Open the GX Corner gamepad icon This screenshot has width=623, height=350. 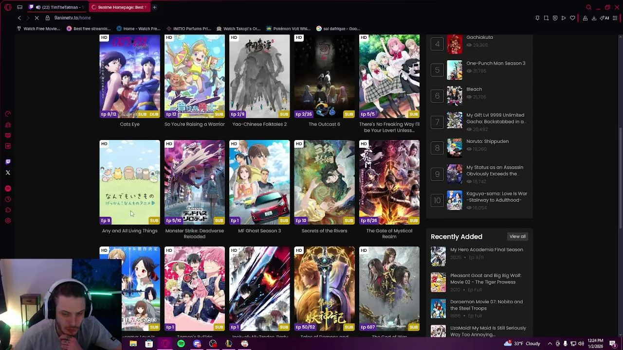tap(19, 7)
